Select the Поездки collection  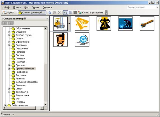[20, 58]
